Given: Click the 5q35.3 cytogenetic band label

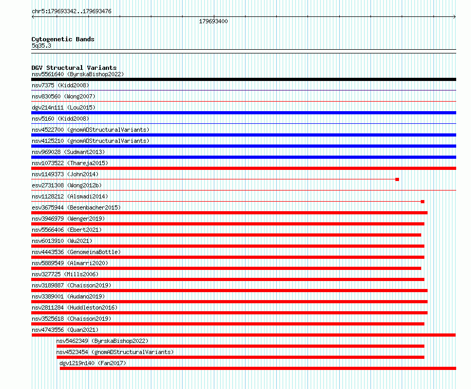Looking at the screenshot, I should click(41, 46).
